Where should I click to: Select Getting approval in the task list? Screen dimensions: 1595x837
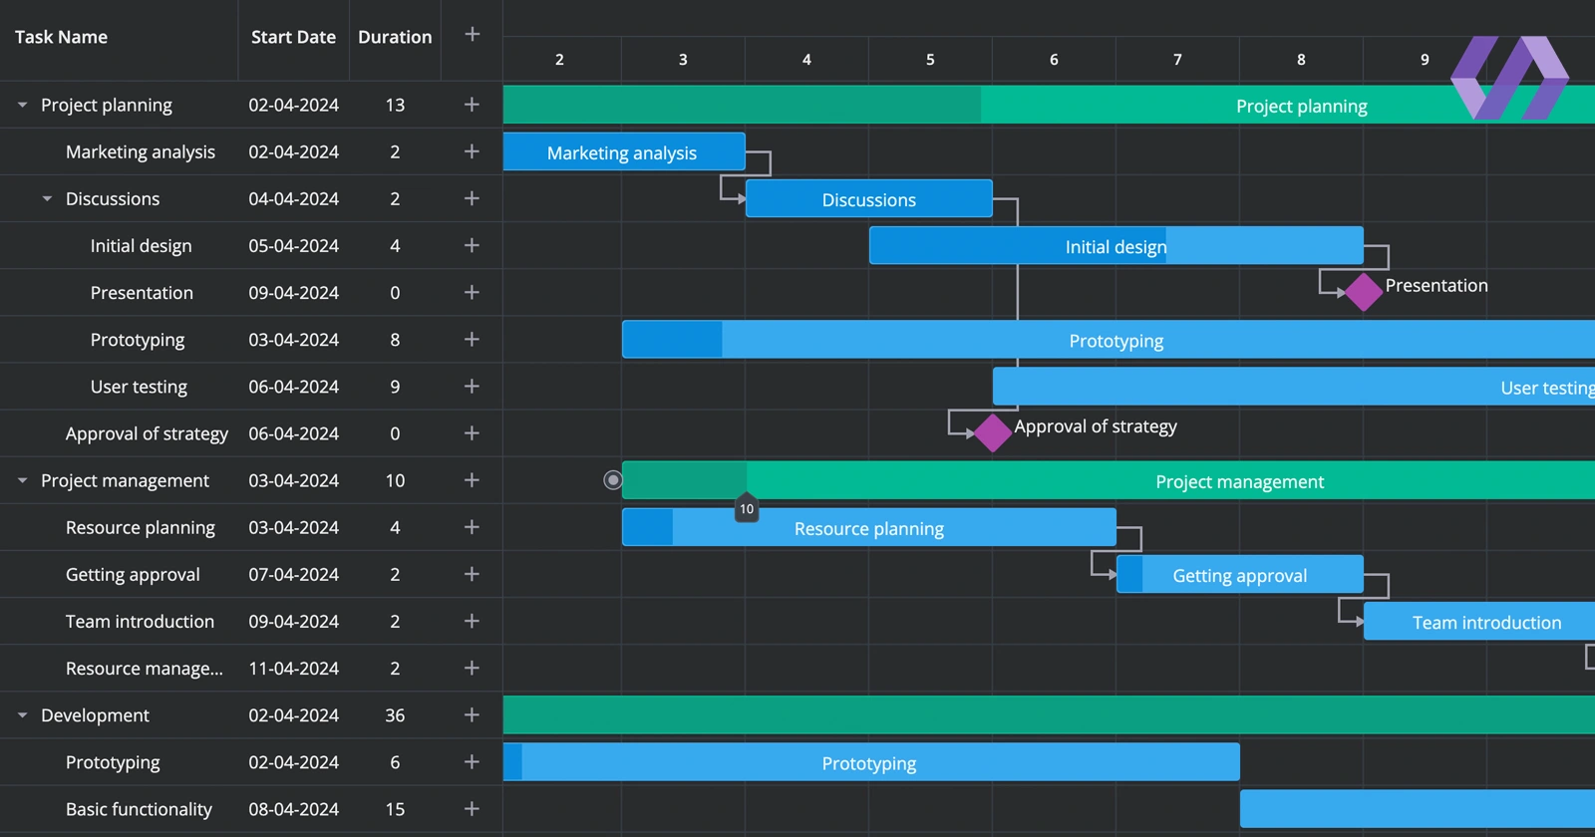133,574
